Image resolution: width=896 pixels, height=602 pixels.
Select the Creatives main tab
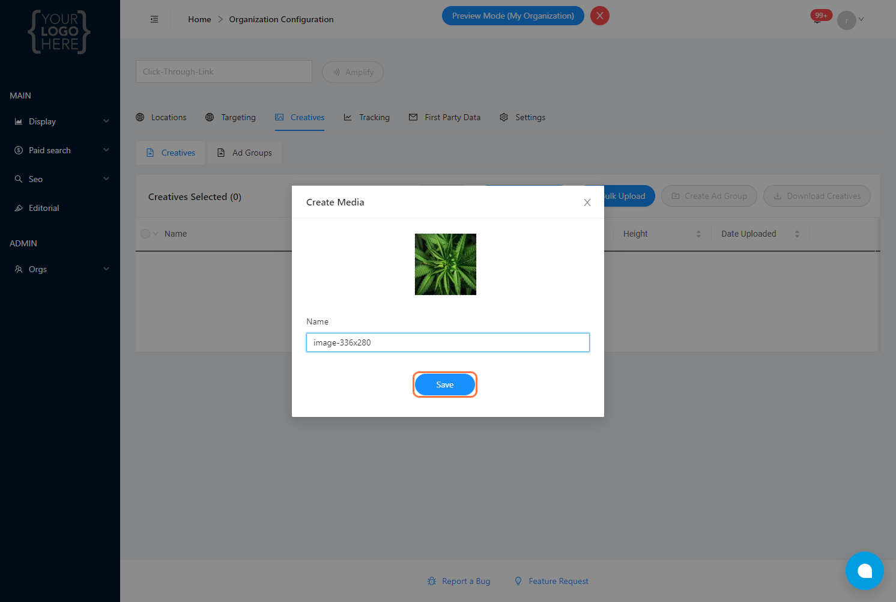[300, 117]
